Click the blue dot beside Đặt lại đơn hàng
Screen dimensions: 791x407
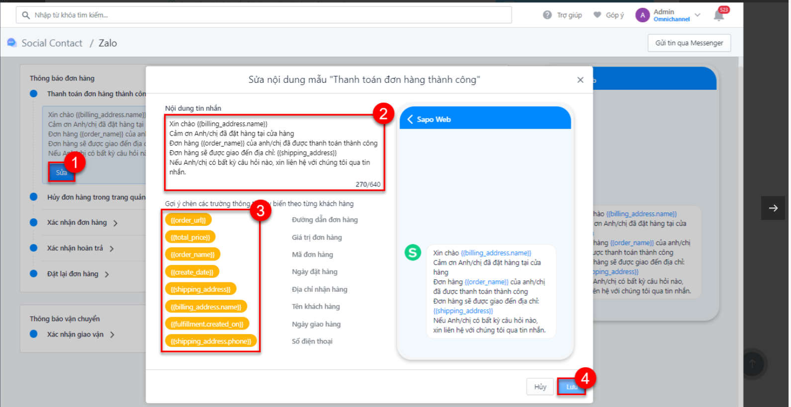pyautogui.click(x=34, y=273)
